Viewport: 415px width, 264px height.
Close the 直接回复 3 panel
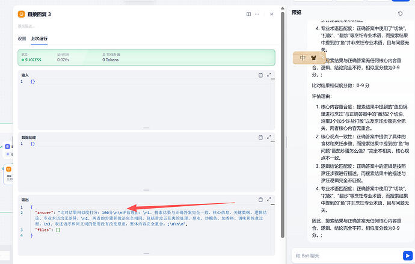(272, 14)
